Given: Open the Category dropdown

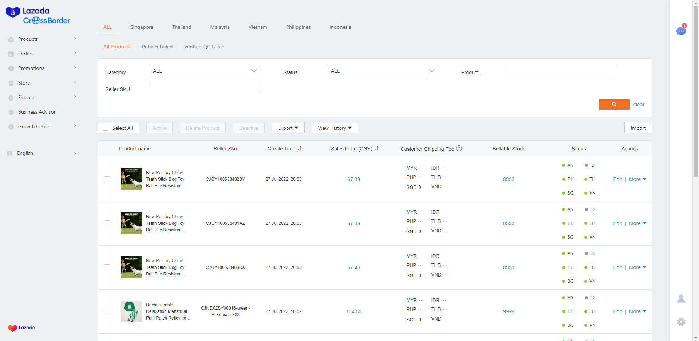Looking at the screenshot, I should (x=205, y=71).
